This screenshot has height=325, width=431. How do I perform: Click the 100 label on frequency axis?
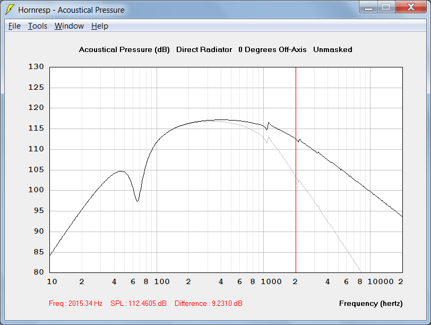click(x=161, y=281)
